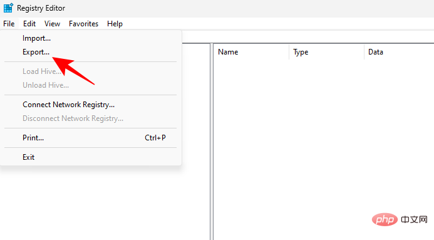
Task: Select Connect Network Registry...
Action: (91, 105)
